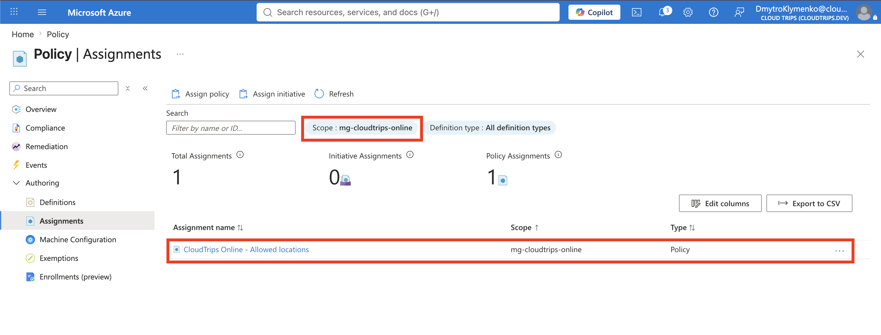Screen dimensions: 881x335
Task: Collapse the Authoring section
Action: [x=16, y=183]
